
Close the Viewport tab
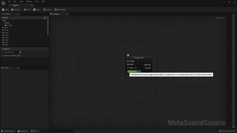point(67,14)
